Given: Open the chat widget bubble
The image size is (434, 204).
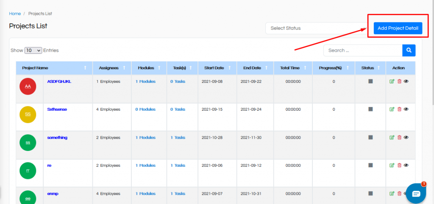Looking at the screenshot, I should coord(416,193).
